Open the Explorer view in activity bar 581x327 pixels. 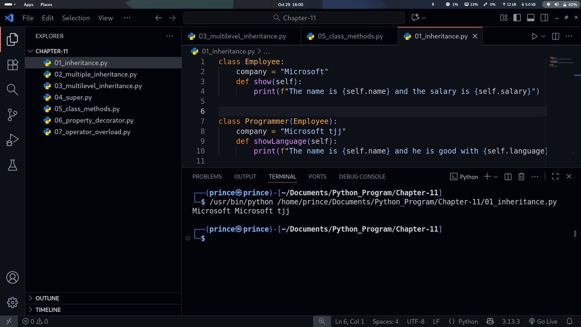[x=13, y=39]
